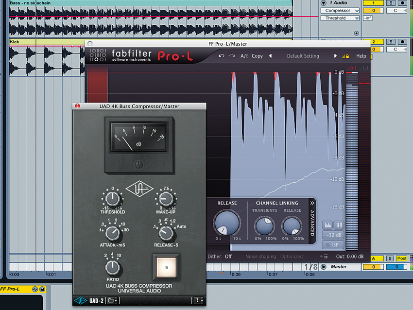Open the UAD preset folder menu

[112, 300]
